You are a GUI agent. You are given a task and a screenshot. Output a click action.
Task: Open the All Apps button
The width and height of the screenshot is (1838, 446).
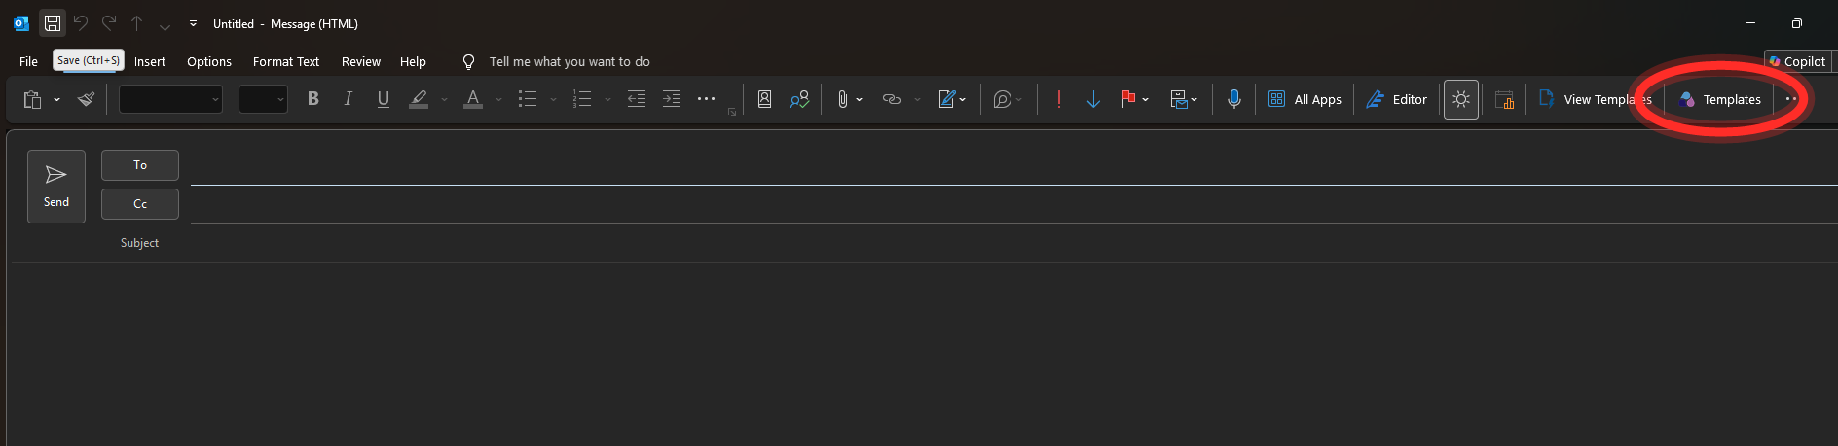pyautogui.click(x=1305, y=99)
